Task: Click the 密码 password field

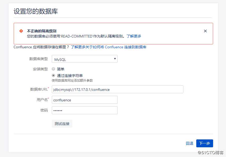Action: [85, 110]
